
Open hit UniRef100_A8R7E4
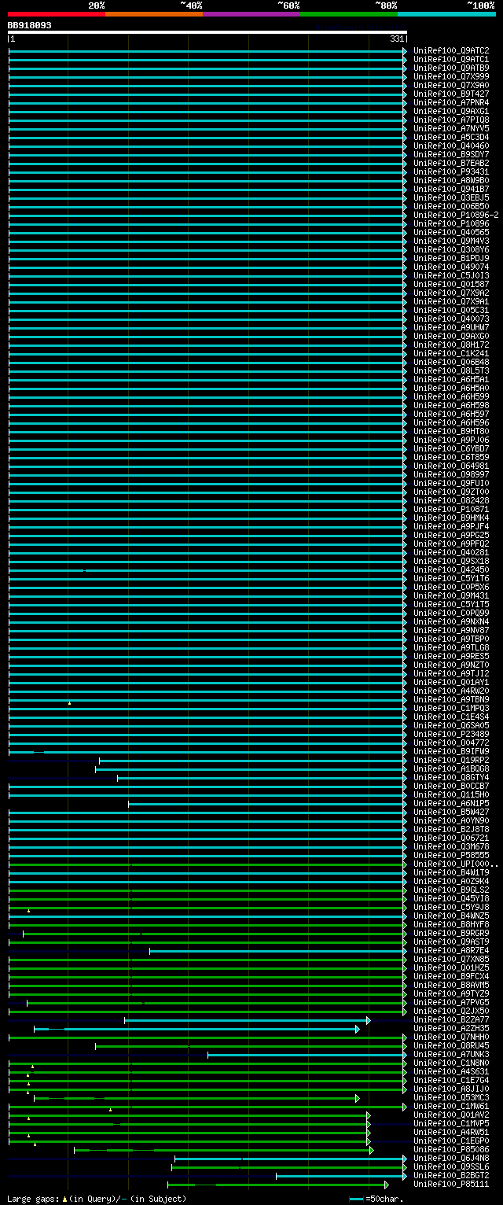451,951
